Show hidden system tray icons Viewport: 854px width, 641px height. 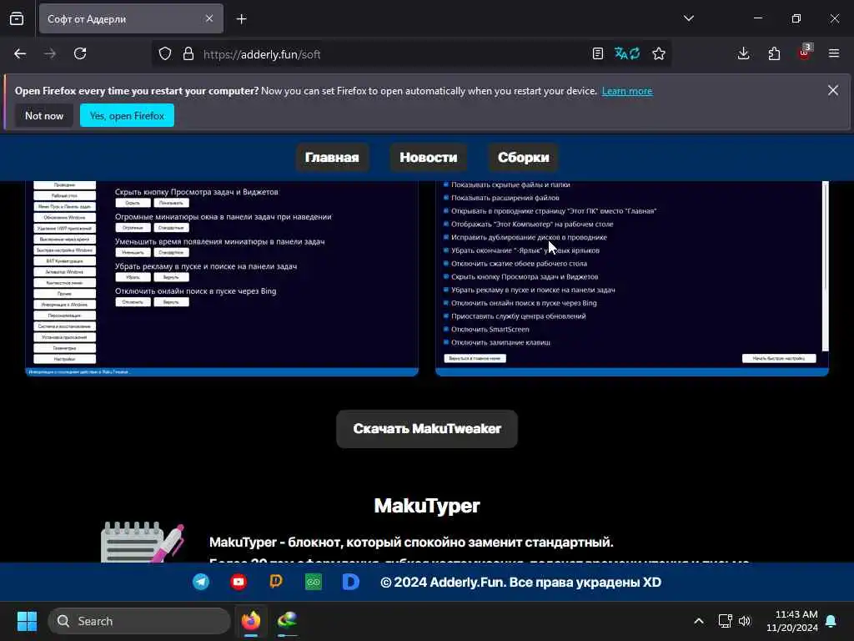click(699, 621)
